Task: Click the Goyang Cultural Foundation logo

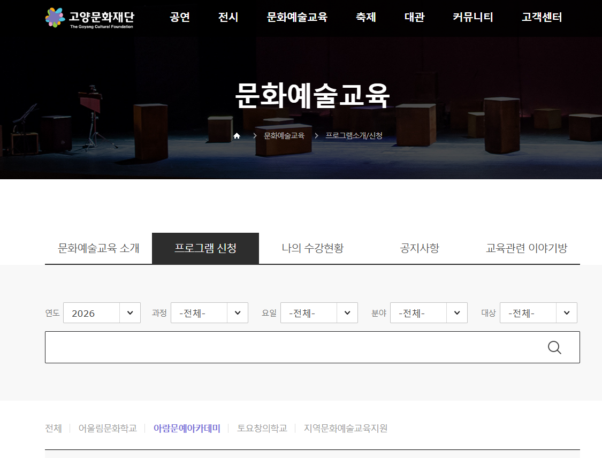Action: coord(89,18)
